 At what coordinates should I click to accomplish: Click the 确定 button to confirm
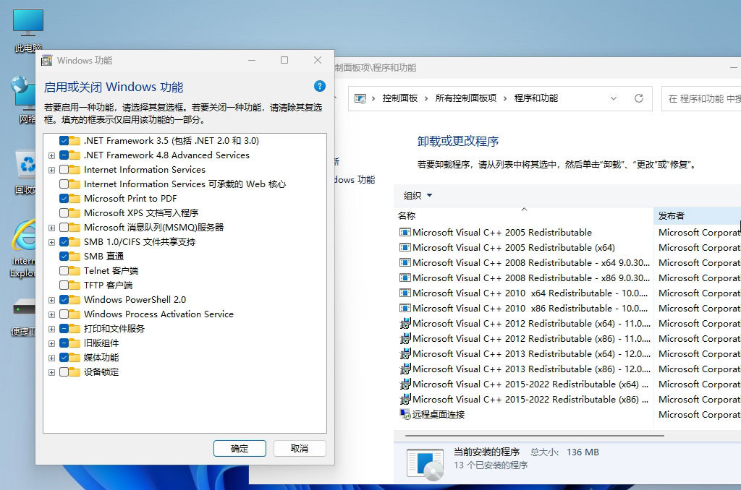click(240, 448)
